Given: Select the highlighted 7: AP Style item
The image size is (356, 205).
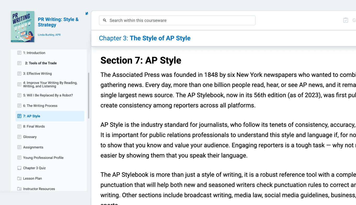Looking at the screenshot, I should (x=50, y=116).
